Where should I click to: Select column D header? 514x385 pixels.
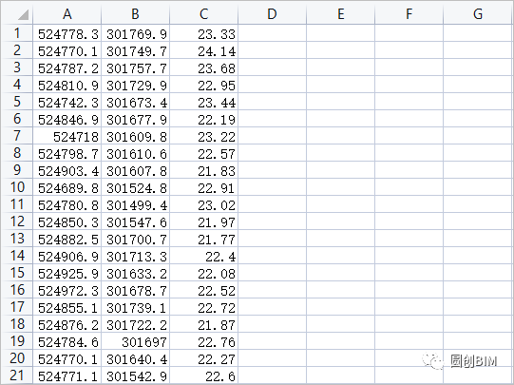click(x=272, y=13)
